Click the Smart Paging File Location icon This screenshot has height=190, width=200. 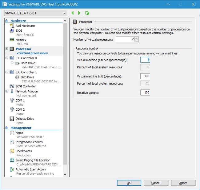[12, 160]
